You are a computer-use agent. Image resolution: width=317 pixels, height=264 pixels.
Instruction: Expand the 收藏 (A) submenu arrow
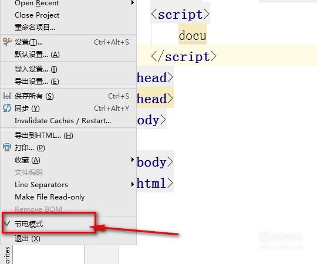coord(133,160)
